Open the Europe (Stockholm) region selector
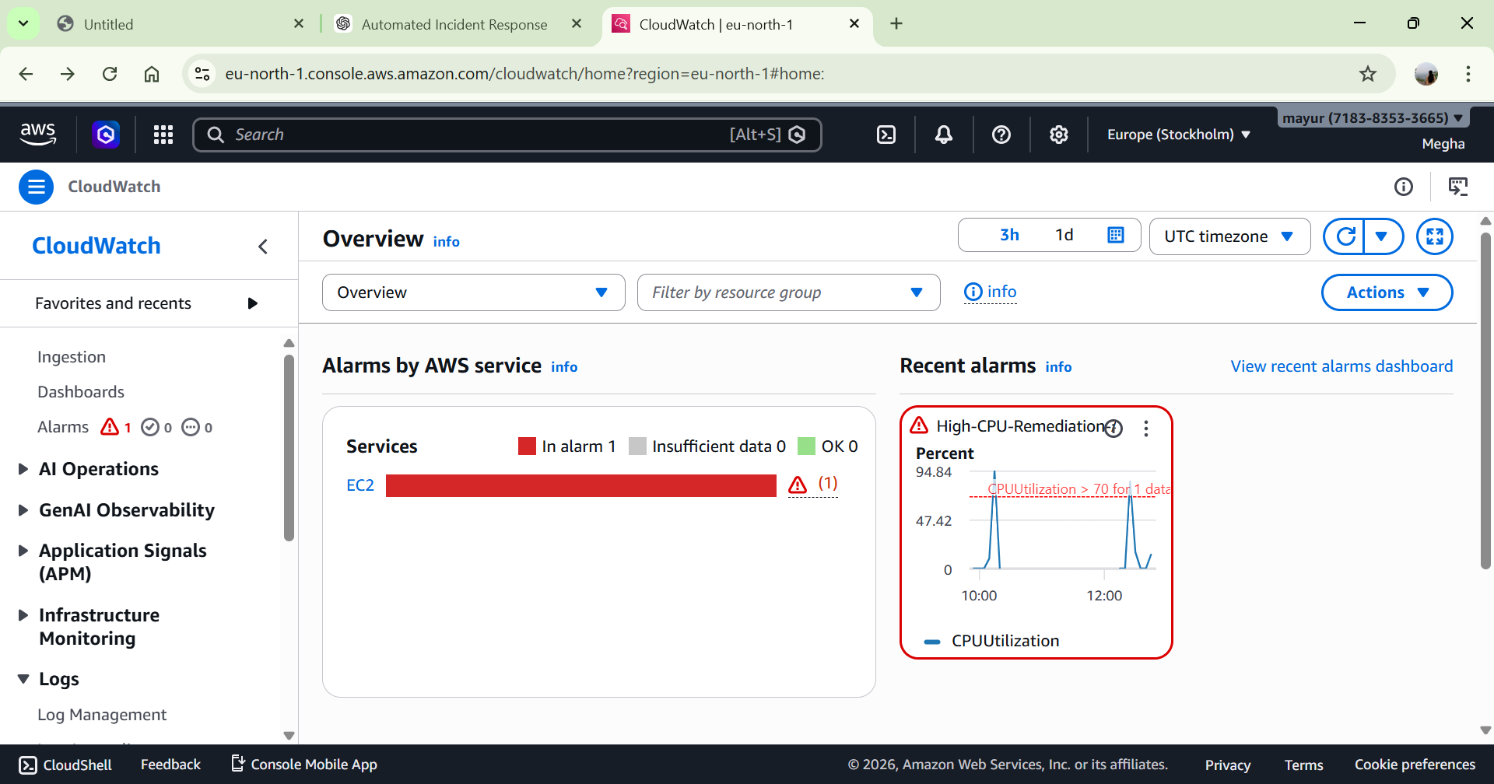This screenshot has width=1494, height=784. [x=1179, y=135]
